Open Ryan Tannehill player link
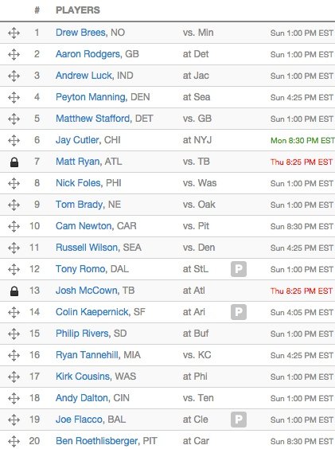This screenshot has width=335, height=449. 87,355
